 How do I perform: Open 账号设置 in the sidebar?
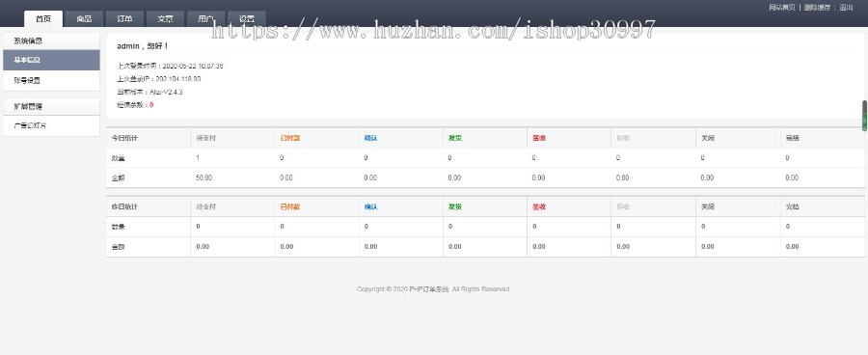click(x=51, y=80)
